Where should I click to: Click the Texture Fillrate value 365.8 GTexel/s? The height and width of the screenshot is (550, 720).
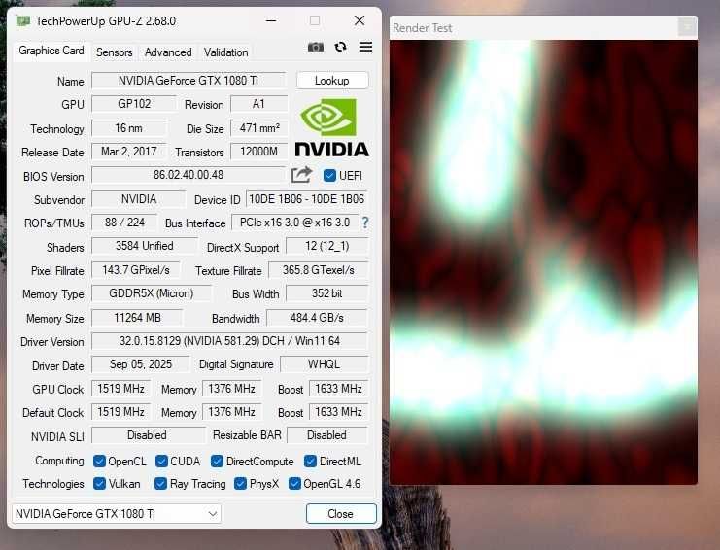pyautogui.click(x=318, y=270)
